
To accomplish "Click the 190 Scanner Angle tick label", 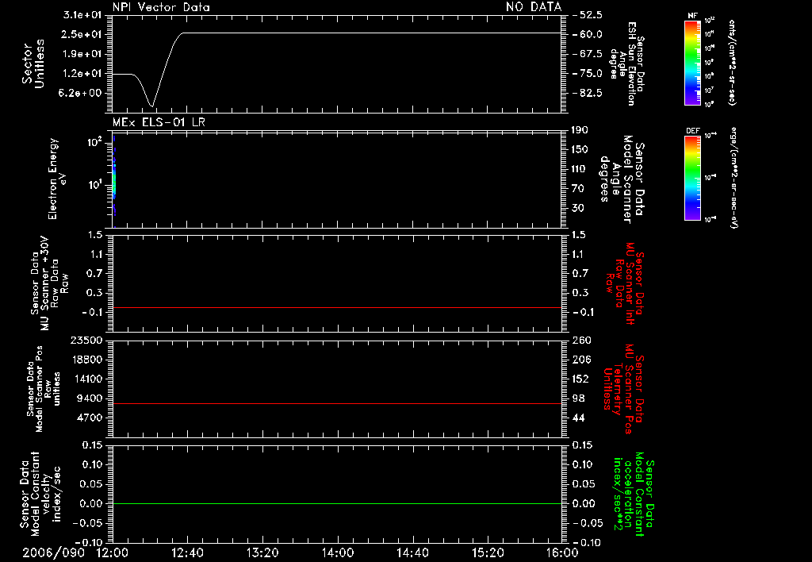I will pos(580,130).
